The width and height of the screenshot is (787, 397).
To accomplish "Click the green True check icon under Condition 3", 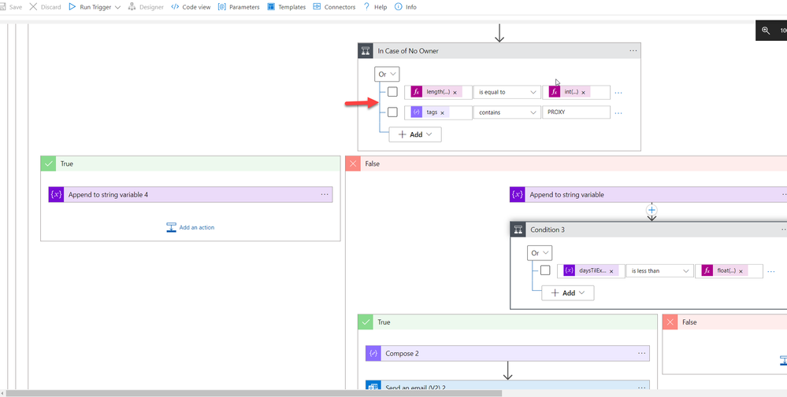I will coord(366,322).
